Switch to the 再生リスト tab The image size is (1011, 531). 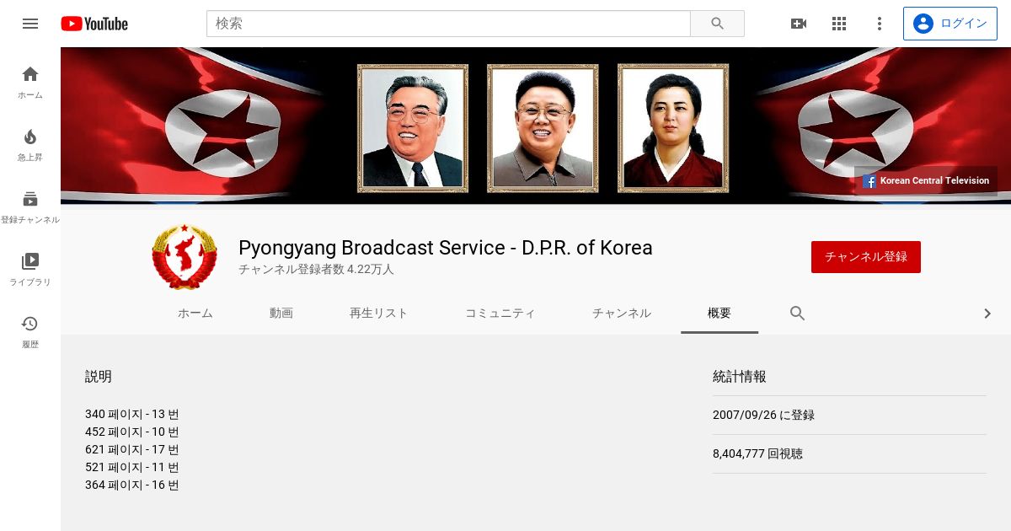tap(378, 314)
